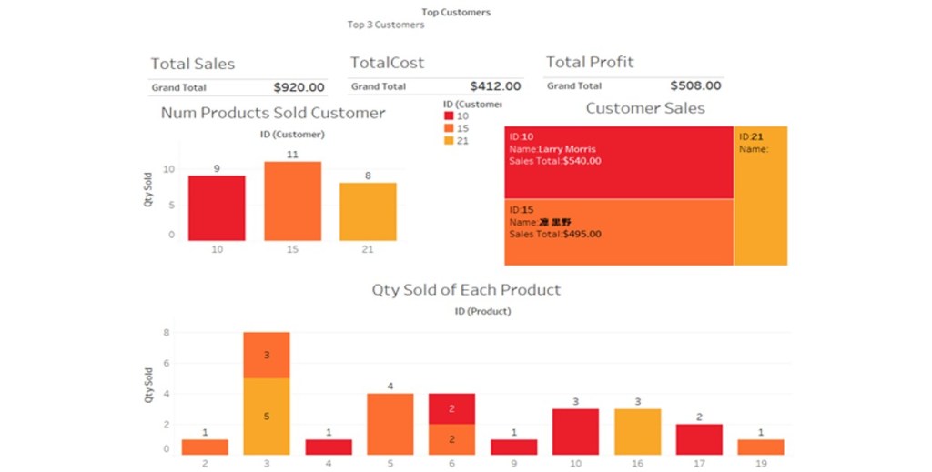Screen dimensions: 932x472
Task: Click the yellow ID:21 treemap tile
Action: (761, 196)
